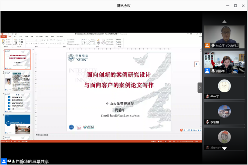Click muted mic icon next to ZhengY
Screen dimensions: 248x165
pos(207,147)
